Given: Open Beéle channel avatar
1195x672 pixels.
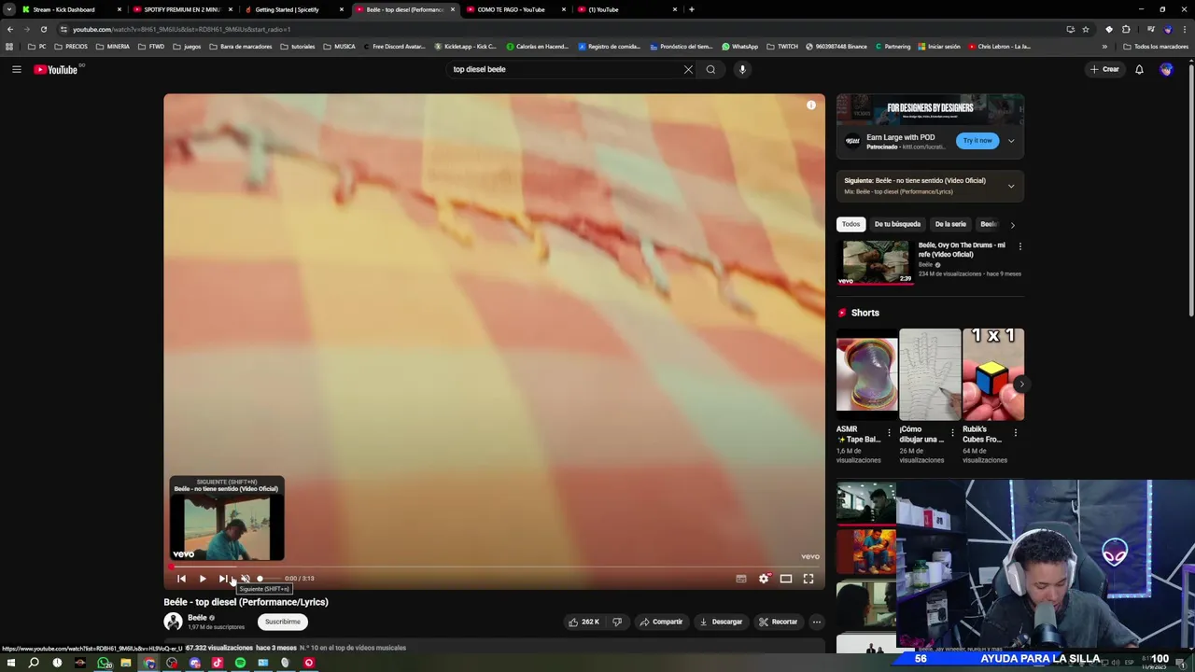Looking at the screenshot, I should pyautogui.click(x=173, y=622).
